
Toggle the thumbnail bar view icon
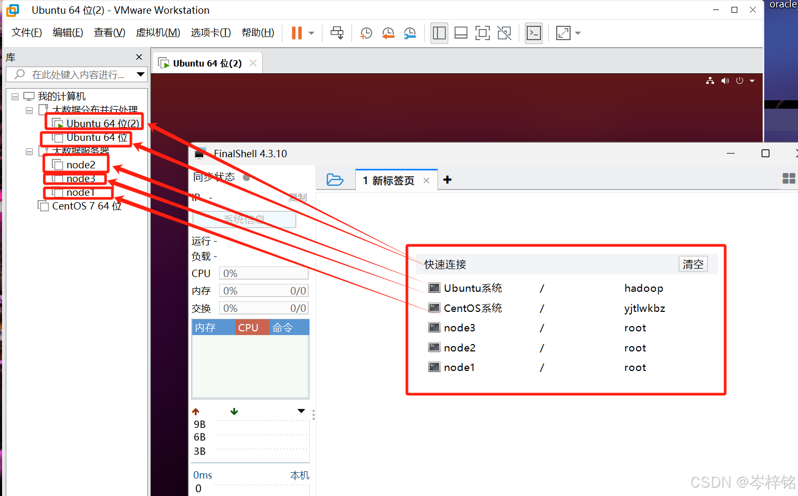[x=461, y=33]
